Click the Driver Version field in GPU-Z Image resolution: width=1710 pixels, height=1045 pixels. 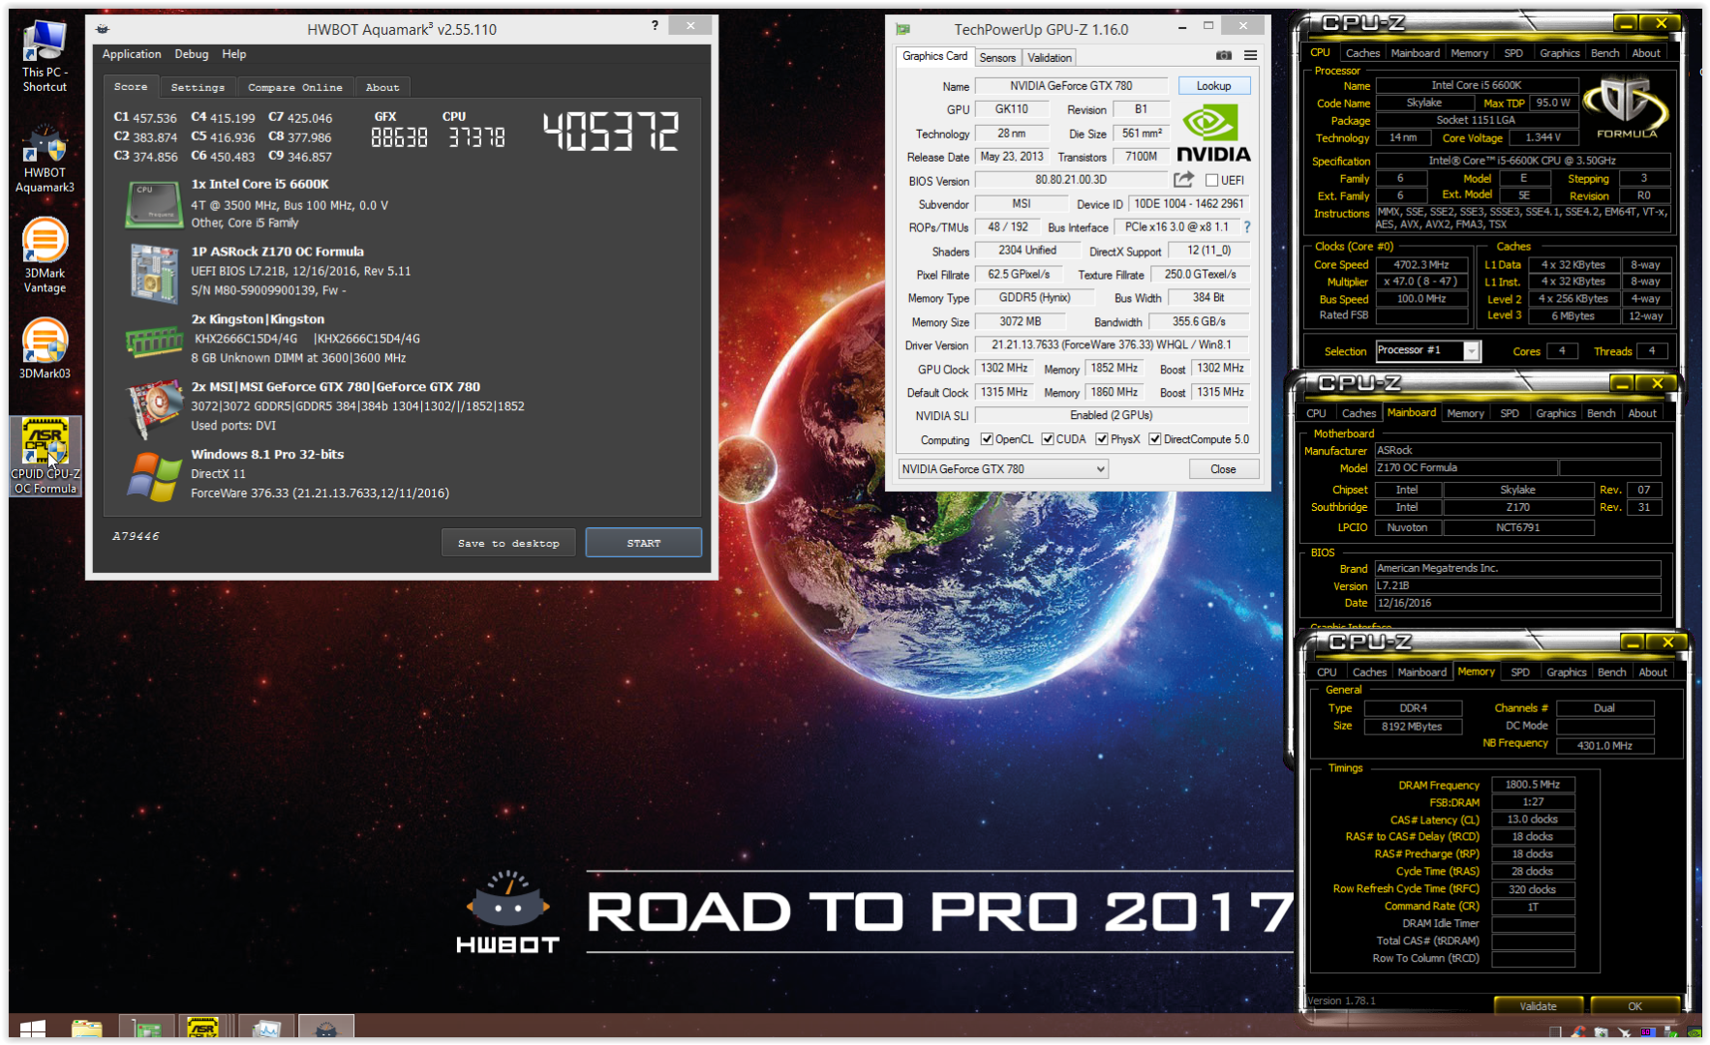point(1112,345)
